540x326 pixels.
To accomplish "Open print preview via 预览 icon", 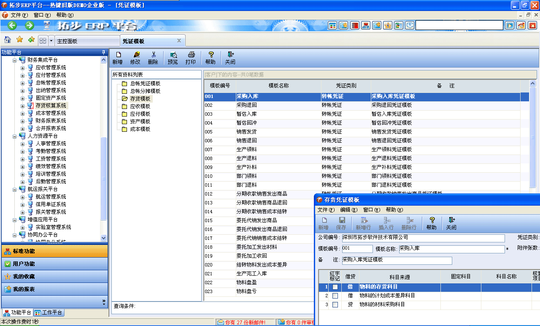I will tap(172, 57).
